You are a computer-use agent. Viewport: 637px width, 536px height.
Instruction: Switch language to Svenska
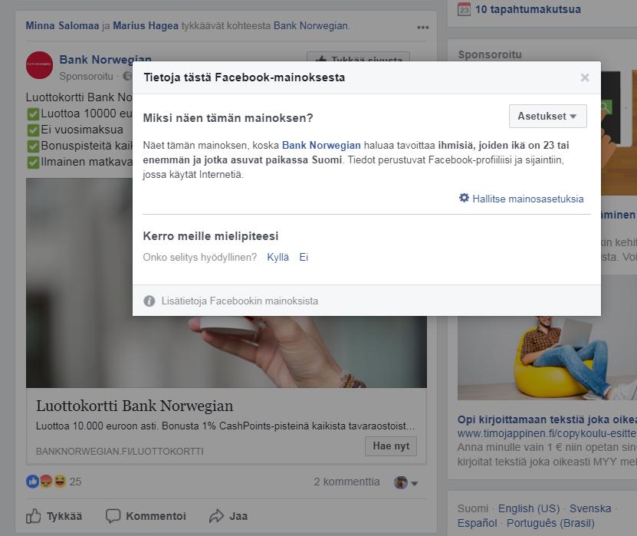(x=590, y=508)
